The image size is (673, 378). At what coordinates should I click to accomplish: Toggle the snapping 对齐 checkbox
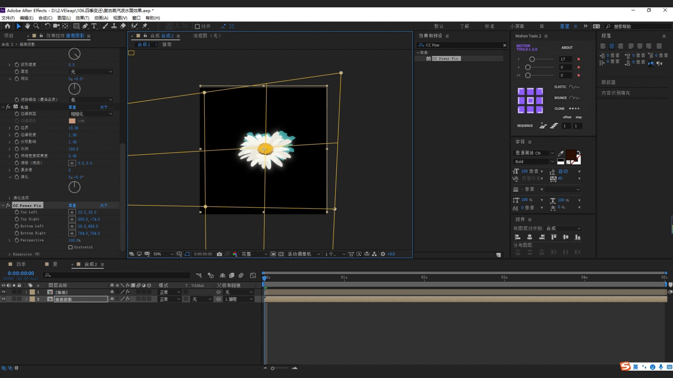click(197, 27)
